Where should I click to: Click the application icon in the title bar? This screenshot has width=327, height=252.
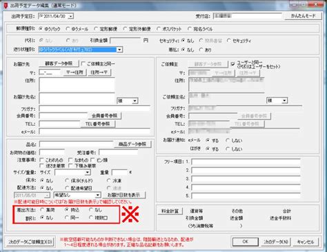(x=6, y=5)
